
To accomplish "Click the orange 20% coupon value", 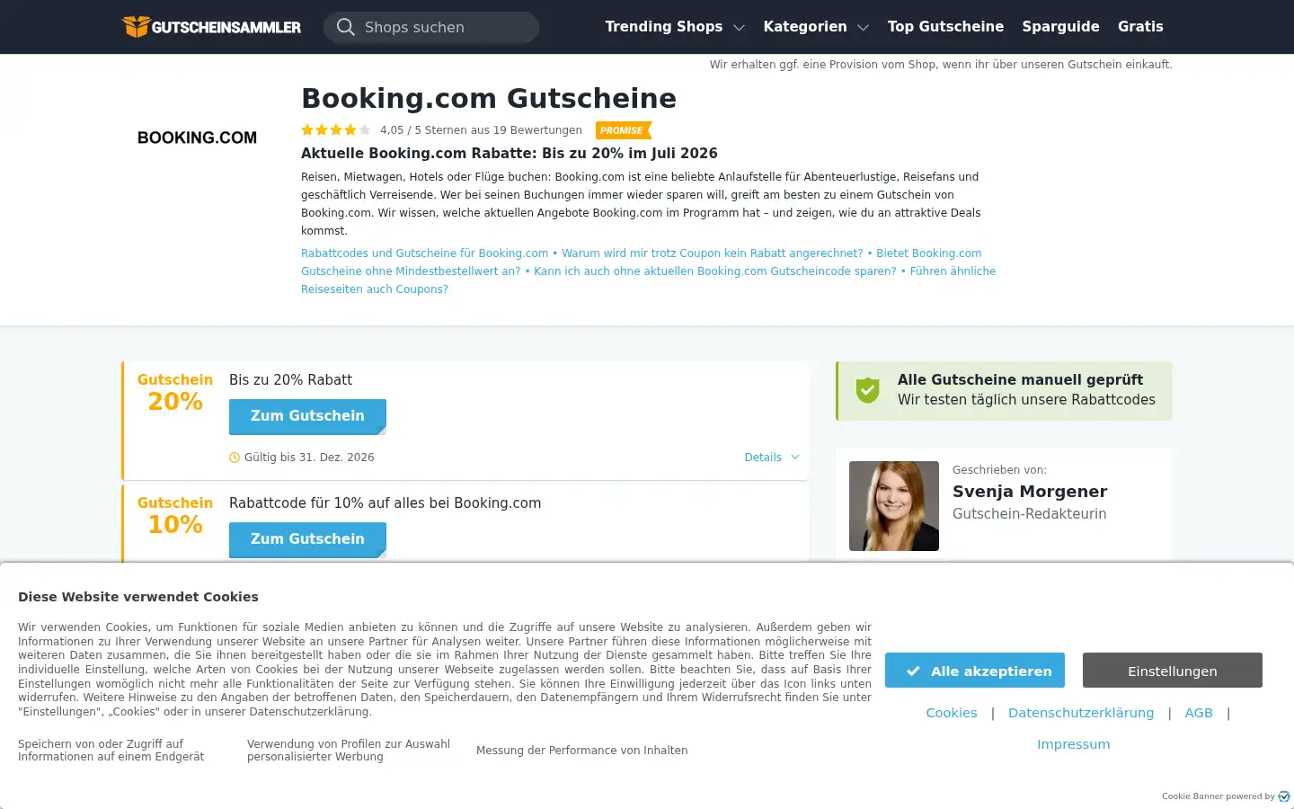I will tap(175, 402).
